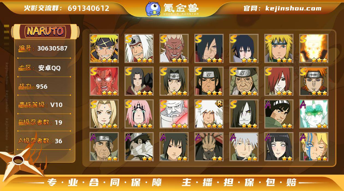Viewport: 344px width, 191px height.
Task: Select the blonde Tsunade portrait
Action: click(104, 114)
